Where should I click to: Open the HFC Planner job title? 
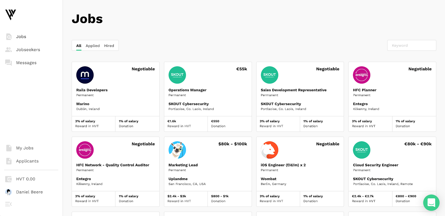[365, 90]
